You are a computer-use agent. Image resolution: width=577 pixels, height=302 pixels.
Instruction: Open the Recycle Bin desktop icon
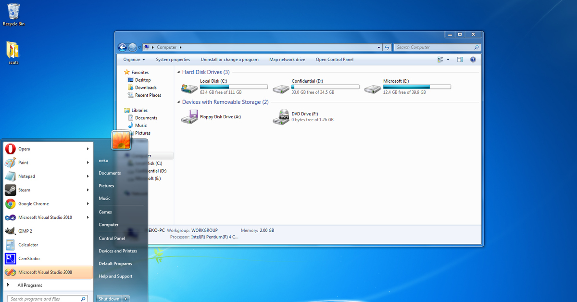pos(13,13)
